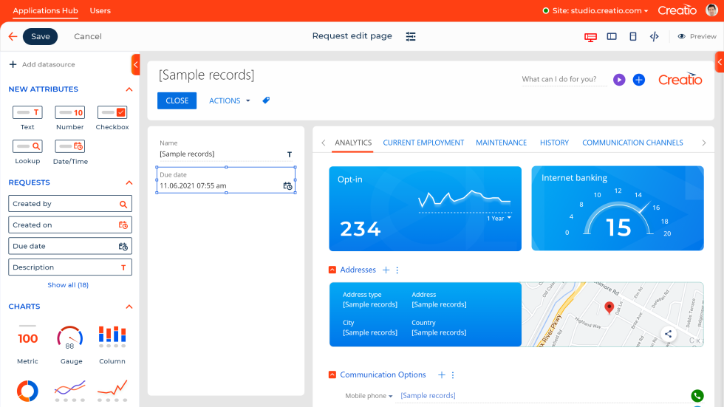
Task: Collapse the Addresses section toggle
Action: (x=332, y=270)
